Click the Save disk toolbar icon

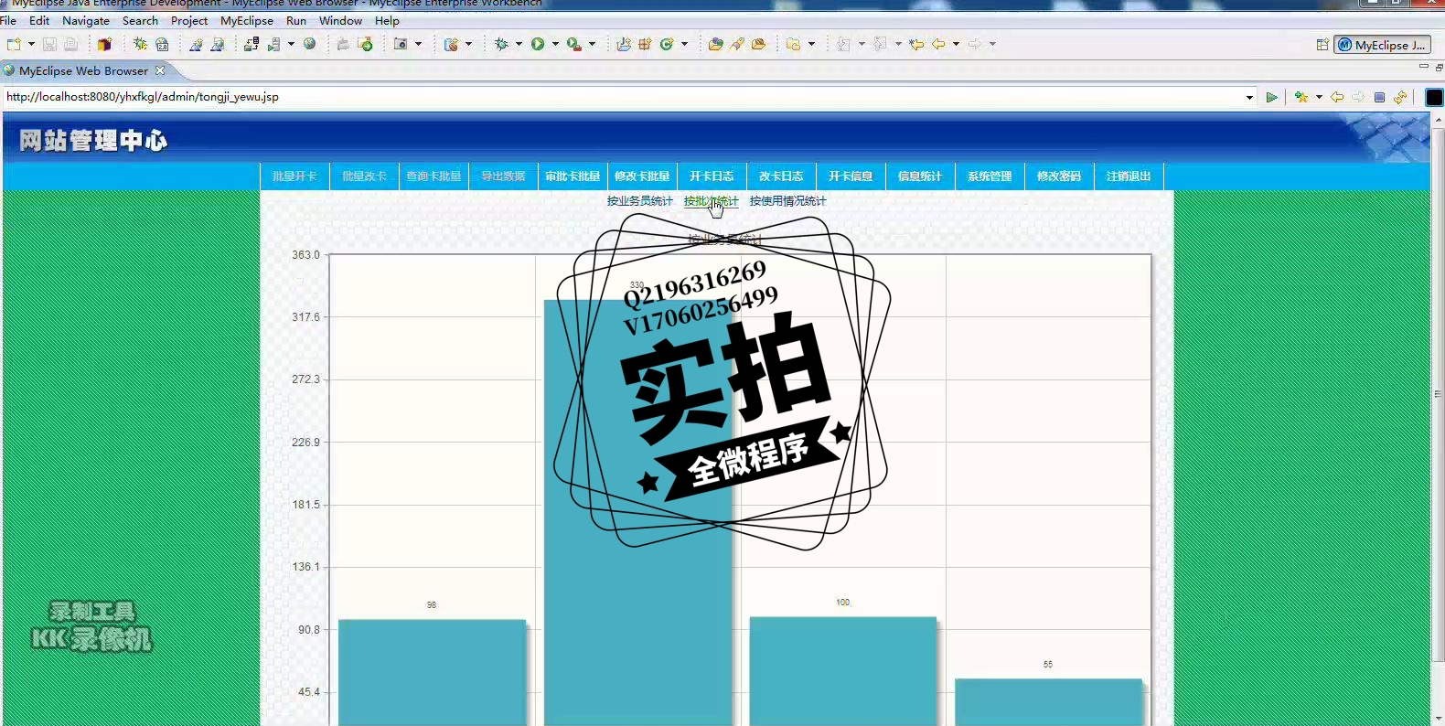(x=49, y=44)
